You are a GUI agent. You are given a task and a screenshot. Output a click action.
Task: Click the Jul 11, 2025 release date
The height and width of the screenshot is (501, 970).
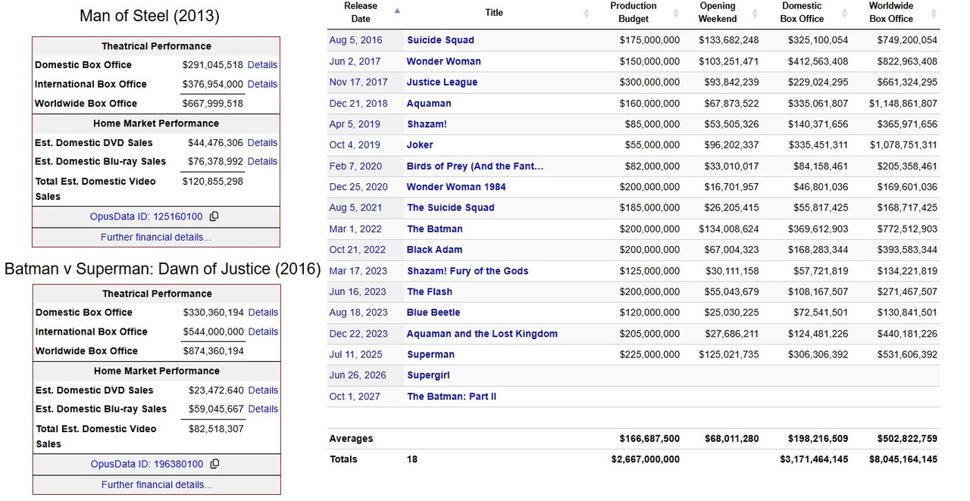[x=355, y=354]
